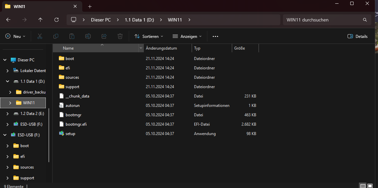Click the 9 Elemente status text

click(14, 186)
